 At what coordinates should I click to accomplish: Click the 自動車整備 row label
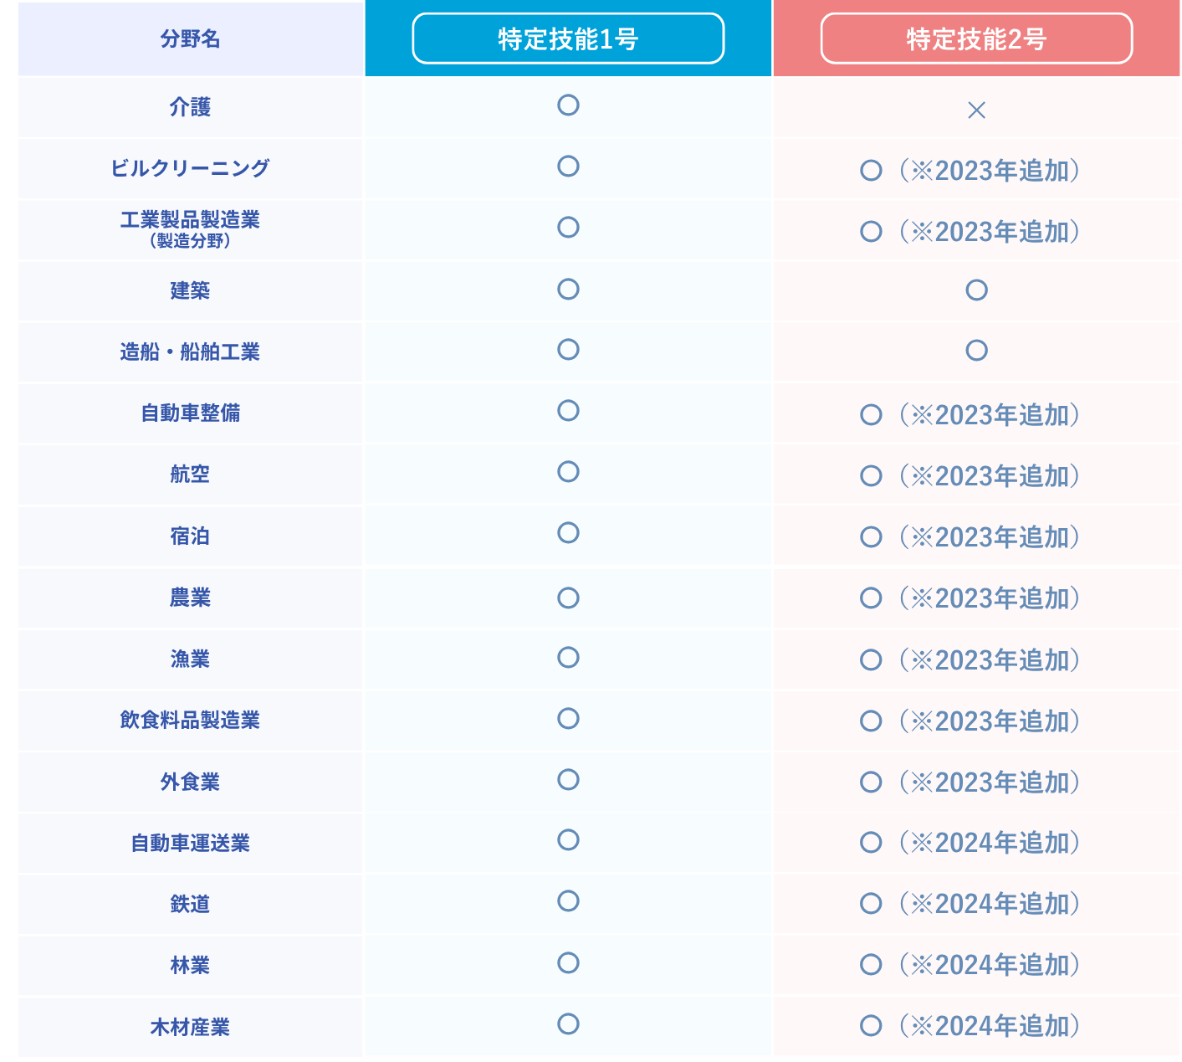(x=191, y=413)
